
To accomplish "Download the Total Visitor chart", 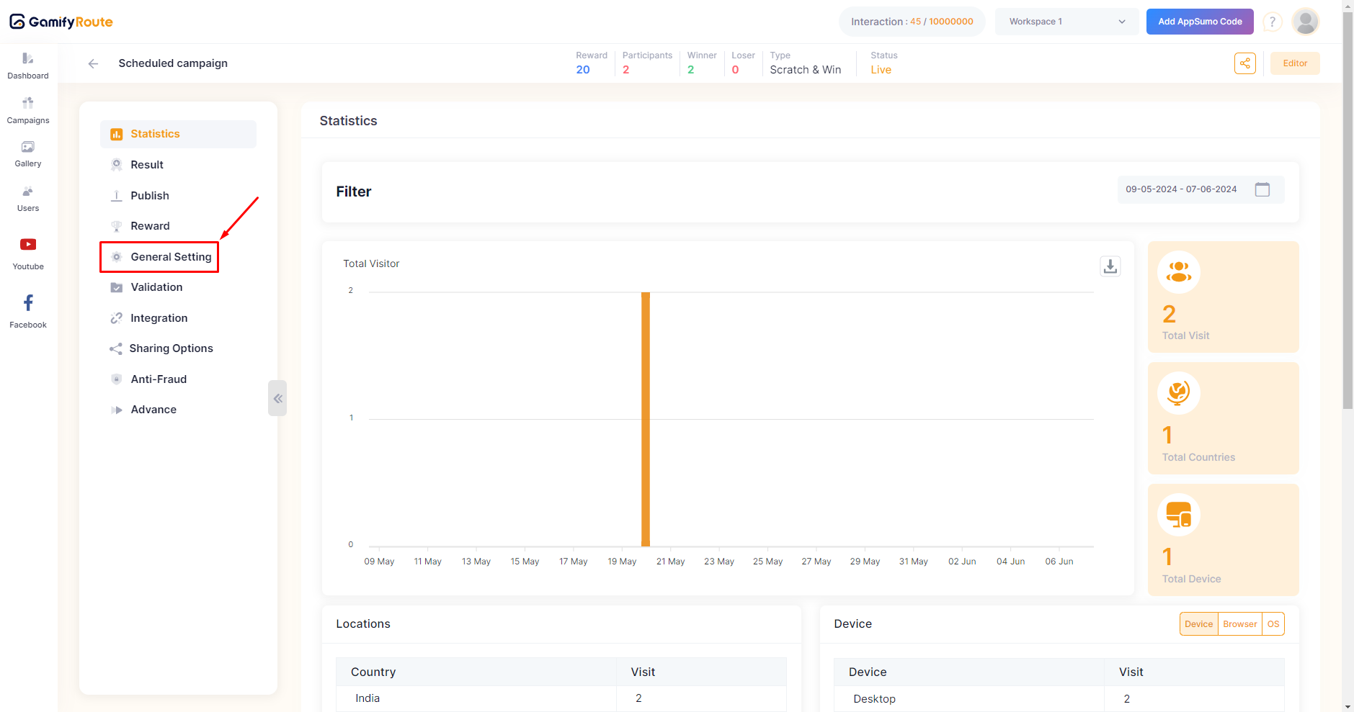I will tap(1110, 266).
